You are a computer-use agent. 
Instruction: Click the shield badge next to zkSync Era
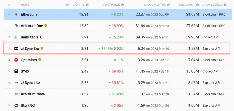click(42, 49)
